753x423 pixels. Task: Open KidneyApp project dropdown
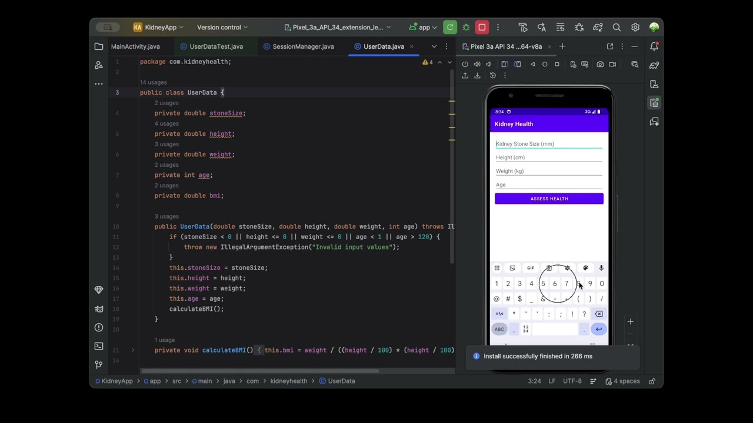tap(158, 27)
